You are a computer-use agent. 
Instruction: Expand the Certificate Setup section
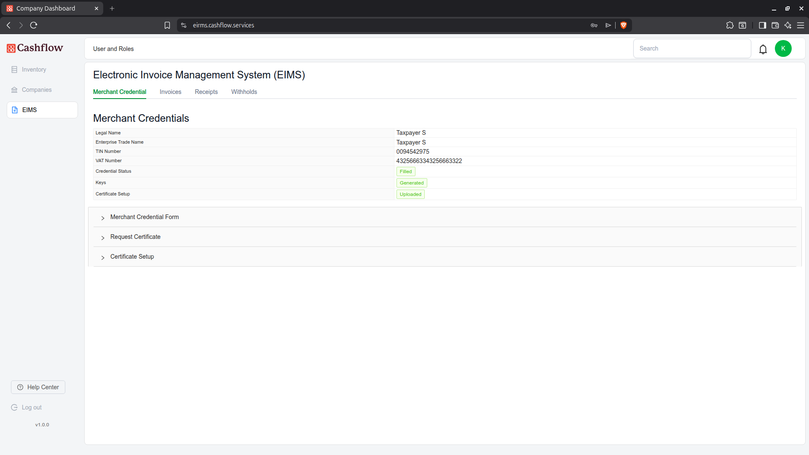[445, 257]
